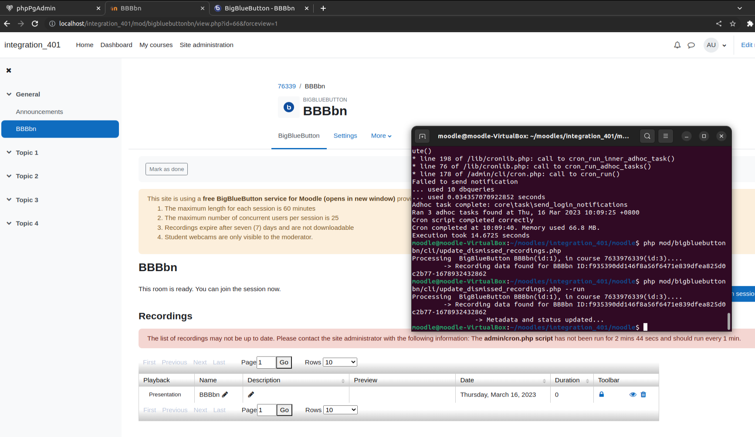Image resolution: width=755 pixels, height=437 pixels.
Task: Click the Presentation playback link
Action: [x=165, y=394]
